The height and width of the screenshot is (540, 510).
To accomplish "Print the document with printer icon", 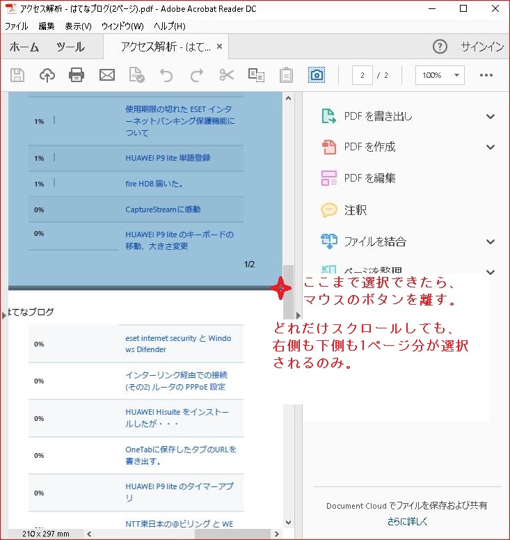I will point(77,75).
